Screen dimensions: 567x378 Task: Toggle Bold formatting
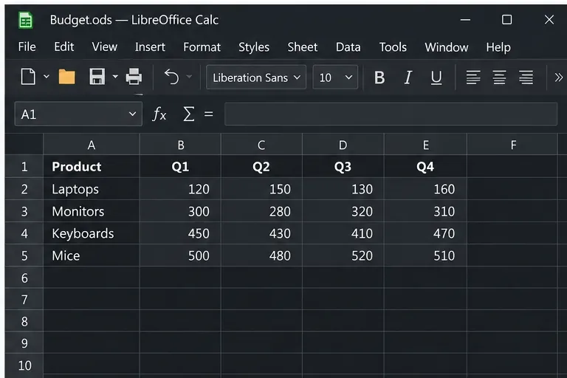pyautogui.click(x=379, y=78)
